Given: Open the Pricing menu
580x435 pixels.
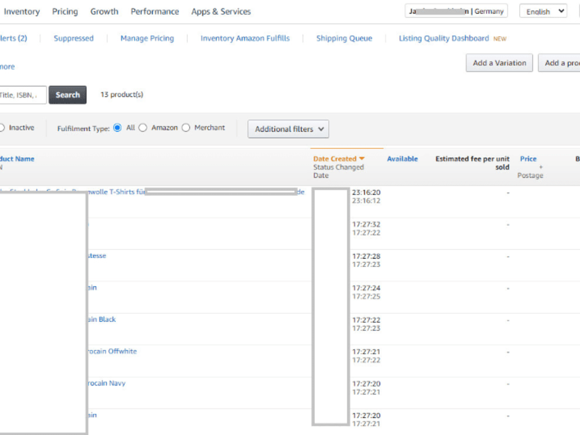Looking at the screenshot, I should [65, 12].
